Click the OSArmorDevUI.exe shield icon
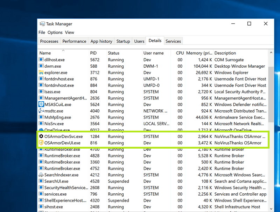Viewport: 280px width, 212px height. (x=41, y=143)
